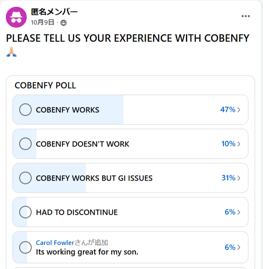Click the 47% vote percentage
Viewport: 263px width, 269px height.
[x=228, y=110]
